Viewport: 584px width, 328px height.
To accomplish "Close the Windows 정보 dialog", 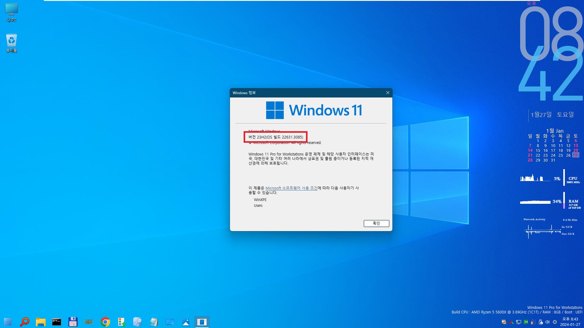I will 388,93.
